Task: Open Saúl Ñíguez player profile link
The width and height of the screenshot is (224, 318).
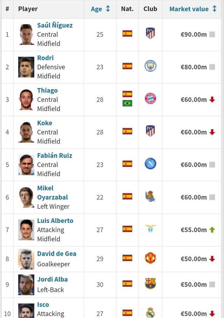Action: coord(55,26)
